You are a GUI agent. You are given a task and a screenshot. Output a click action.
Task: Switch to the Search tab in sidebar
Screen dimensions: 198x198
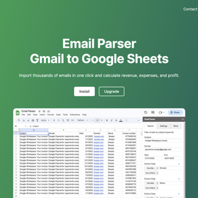click(151, 126)
